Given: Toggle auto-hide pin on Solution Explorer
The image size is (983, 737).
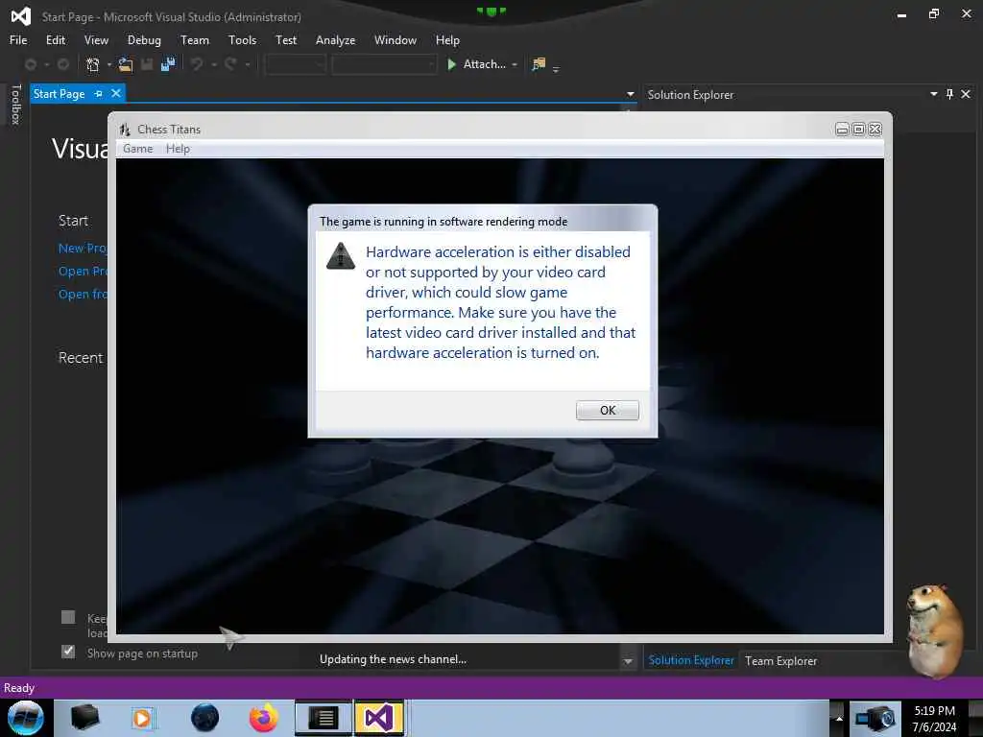Looking at the screenshot, I should [x=949, y=94].
